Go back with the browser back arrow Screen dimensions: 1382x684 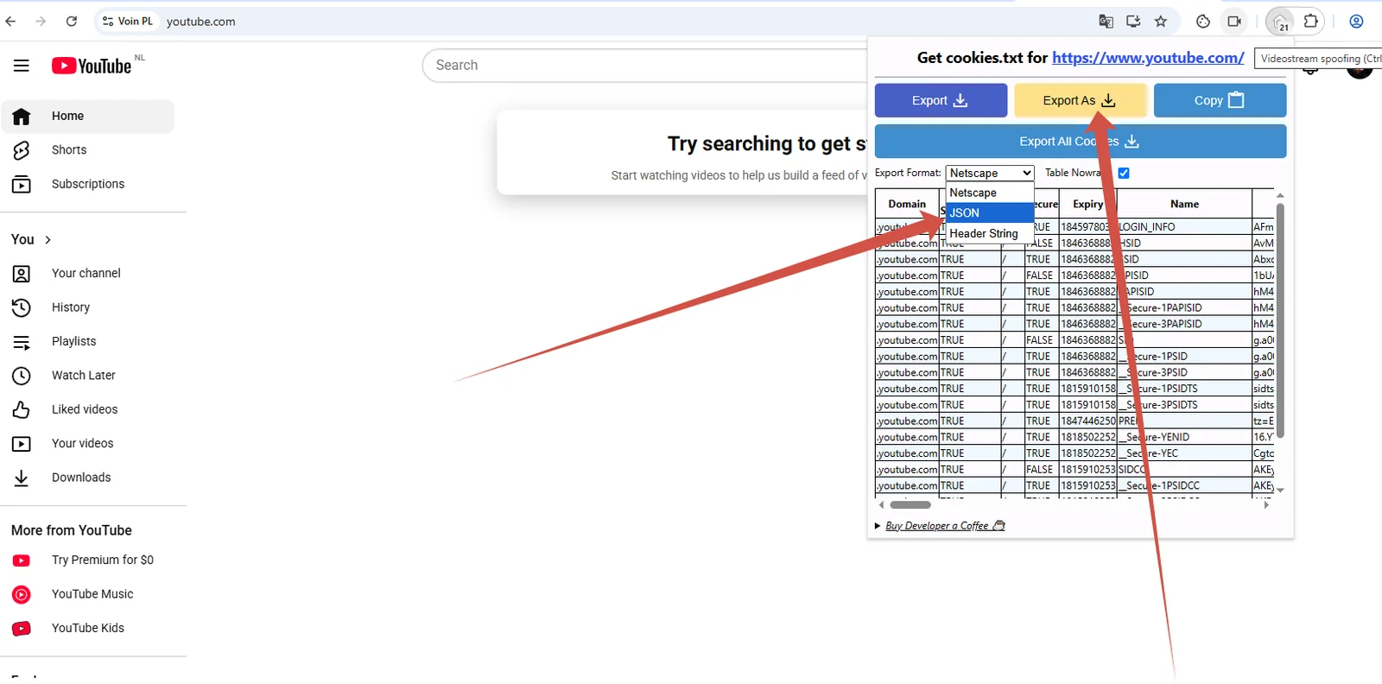click(11, 22)
